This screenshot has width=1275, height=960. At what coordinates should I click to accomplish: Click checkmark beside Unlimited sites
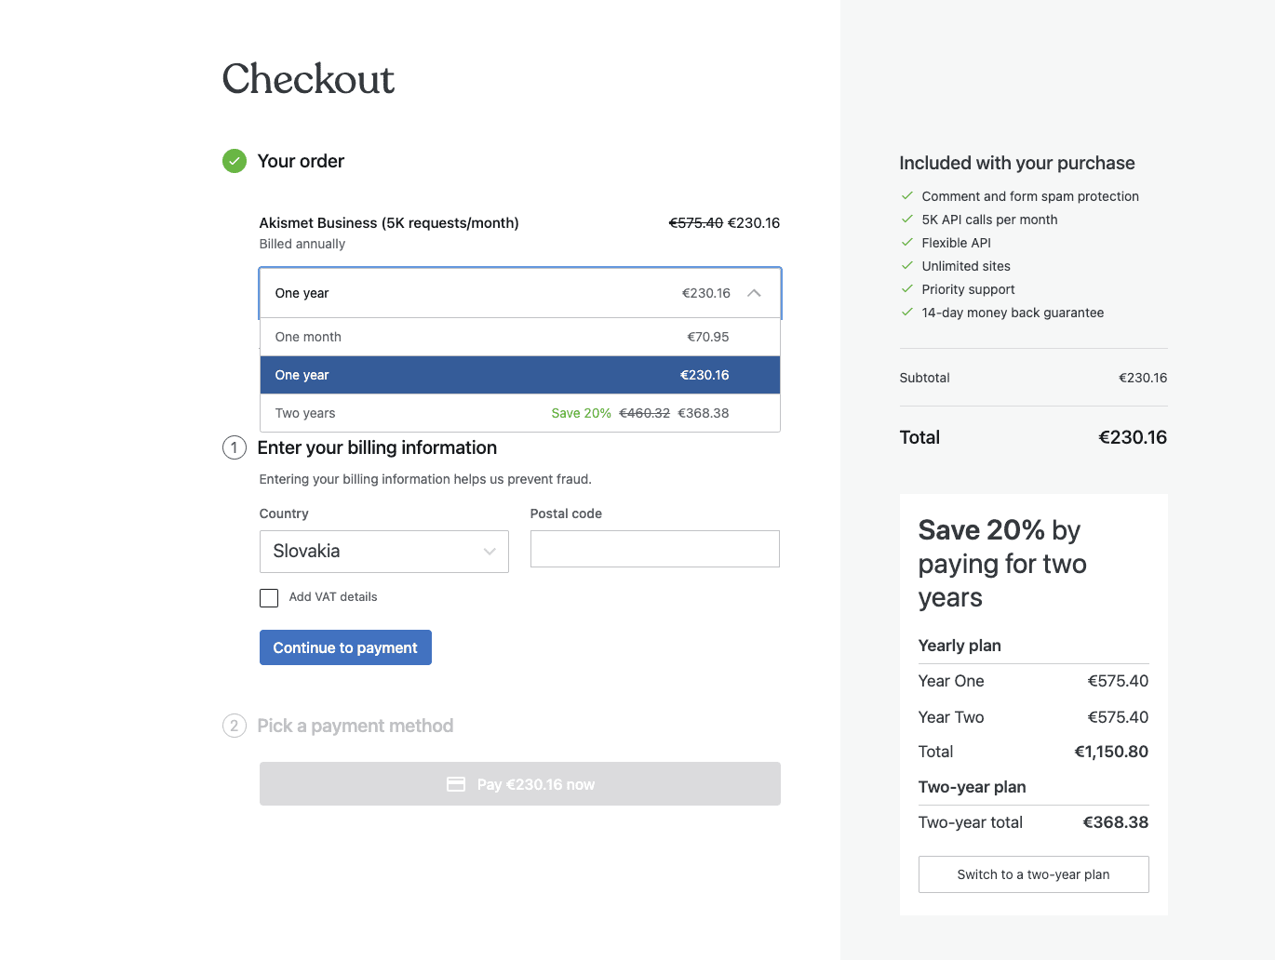(x=907, y=265)
